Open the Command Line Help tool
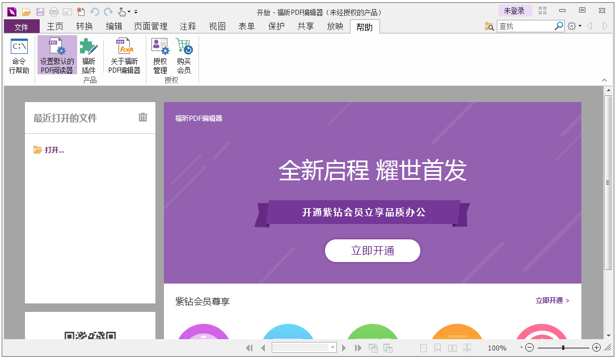Image resolution: width=616 pixels, height=359 pixels. point(18,54)
